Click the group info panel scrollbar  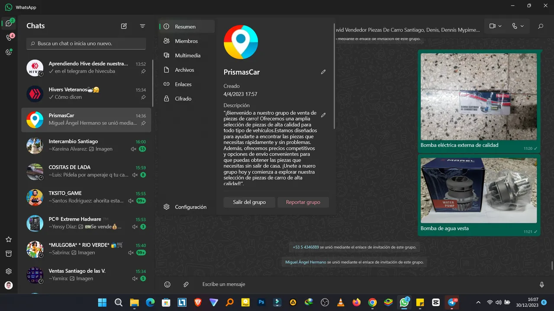coord(334,76)
